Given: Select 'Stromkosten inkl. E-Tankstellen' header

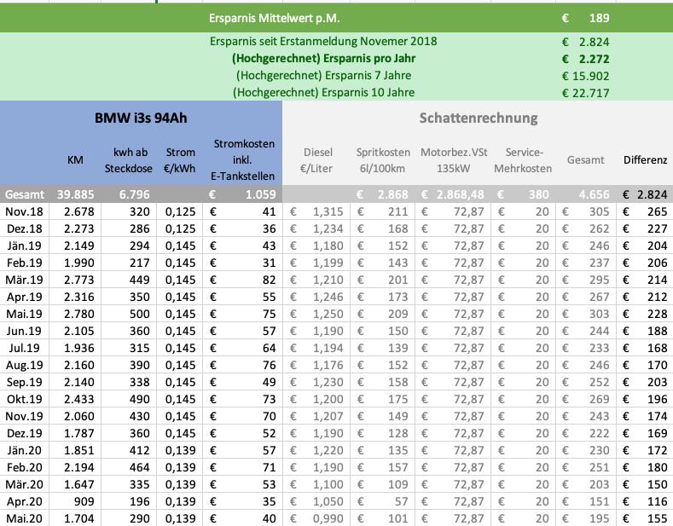Looking at the screenshot, I should tap(243, 159).
